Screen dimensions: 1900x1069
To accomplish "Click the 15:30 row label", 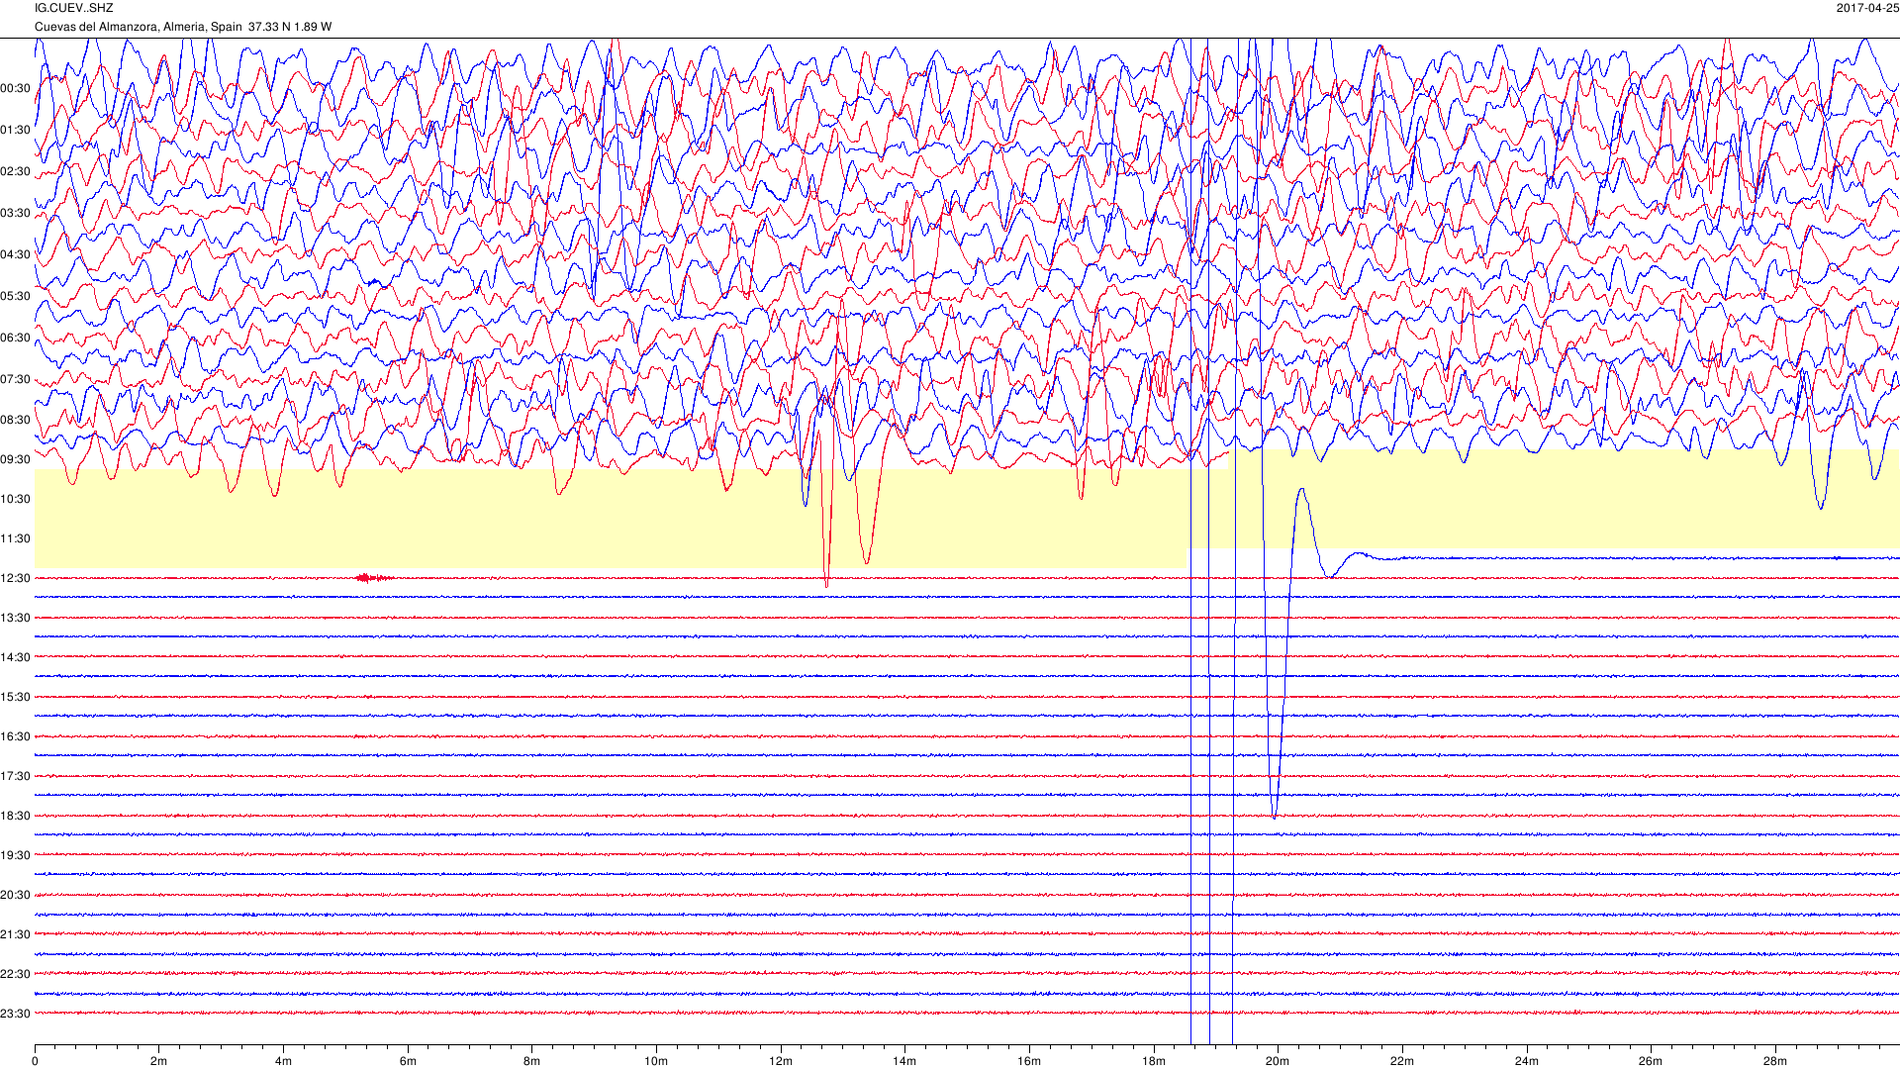I will 15,698.
